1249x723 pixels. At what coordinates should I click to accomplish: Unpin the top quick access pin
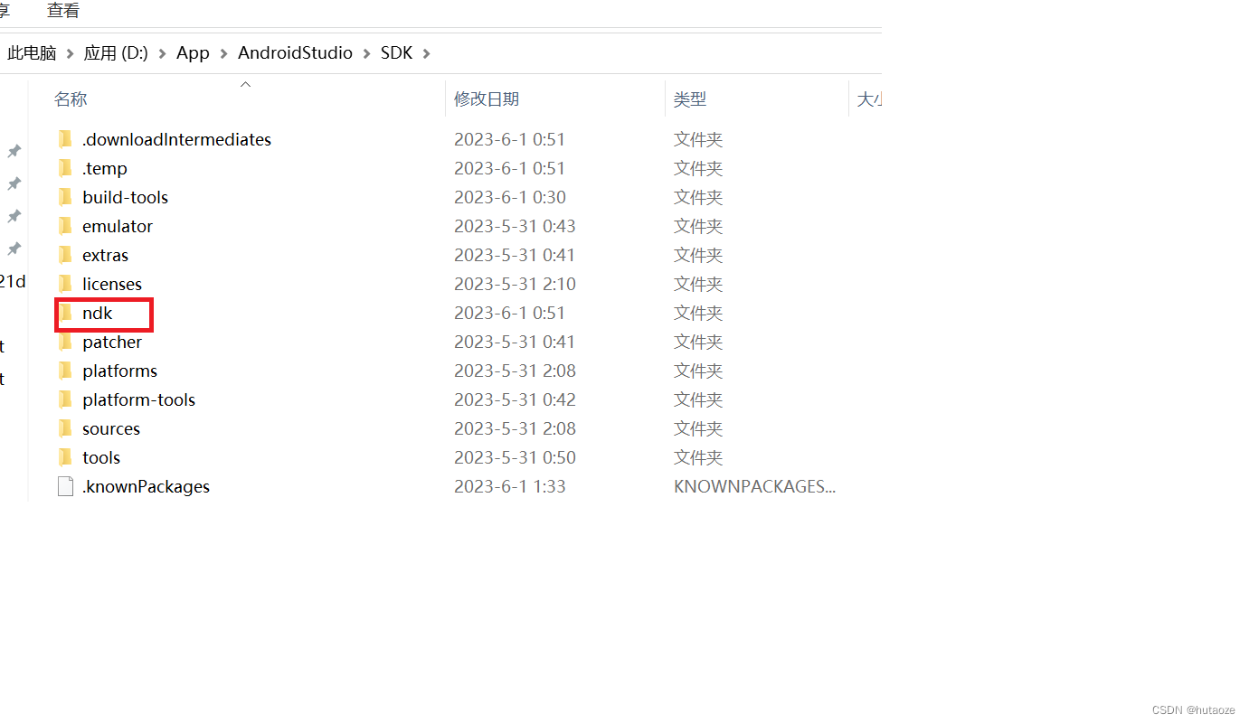point(14,151)
